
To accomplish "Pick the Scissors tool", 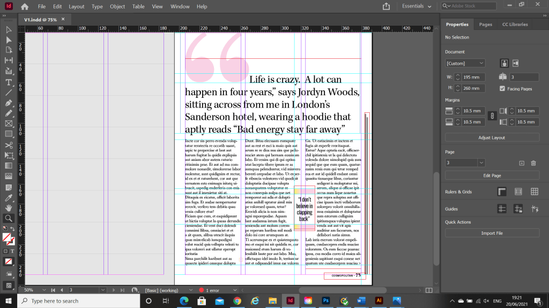I will 9,144.
